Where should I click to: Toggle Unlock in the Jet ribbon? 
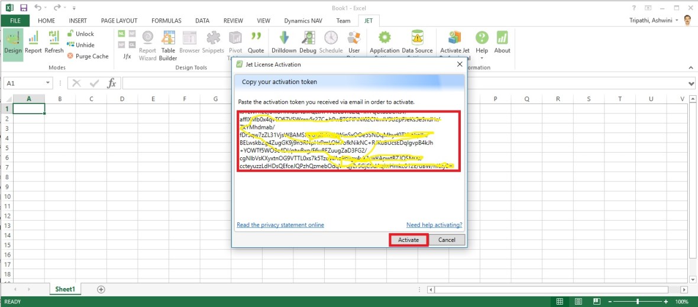(x=80, y=34)
